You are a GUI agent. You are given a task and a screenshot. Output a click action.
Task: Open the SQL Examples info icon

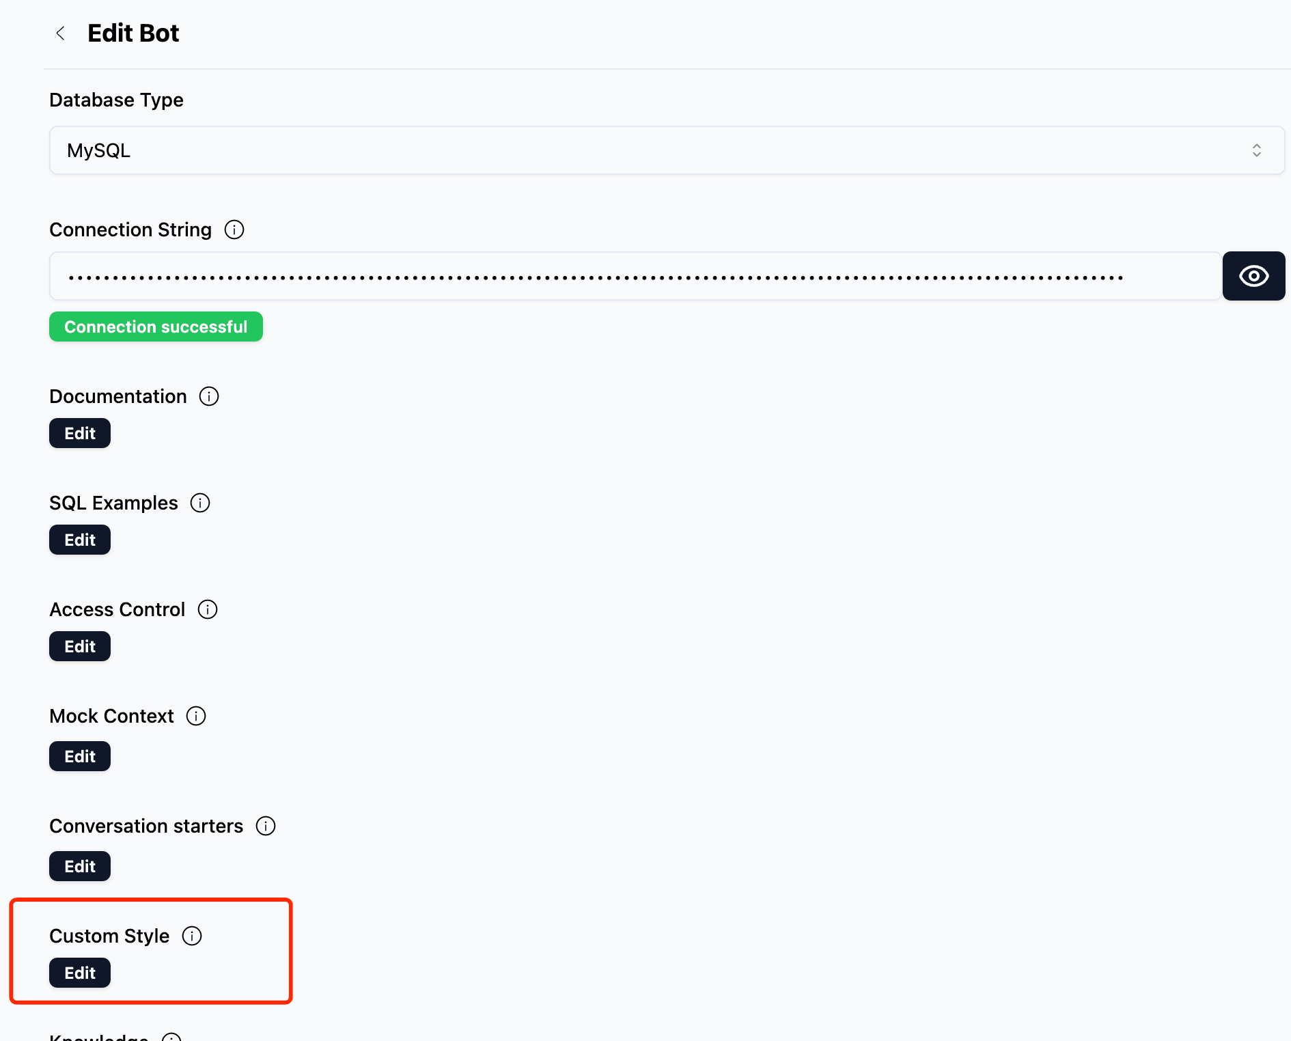click(199, 503)
